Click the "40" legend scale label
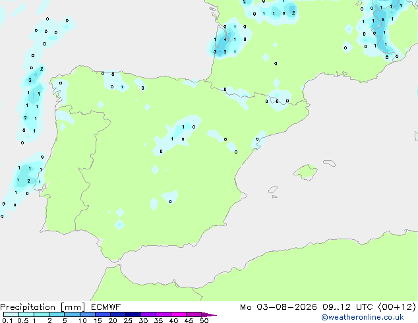The width and height of the screenshot is (418, 323). [x=173, y=320]
